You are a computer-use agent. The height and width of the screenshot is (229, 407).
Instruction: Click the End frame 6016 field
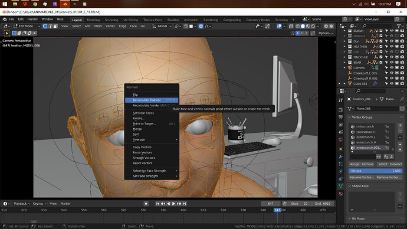(x=323, y=204)
